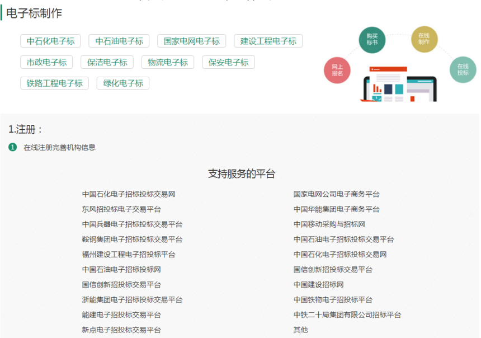
Task: Click the 在线制作 yellow circle icon
Action: (424, 39)
